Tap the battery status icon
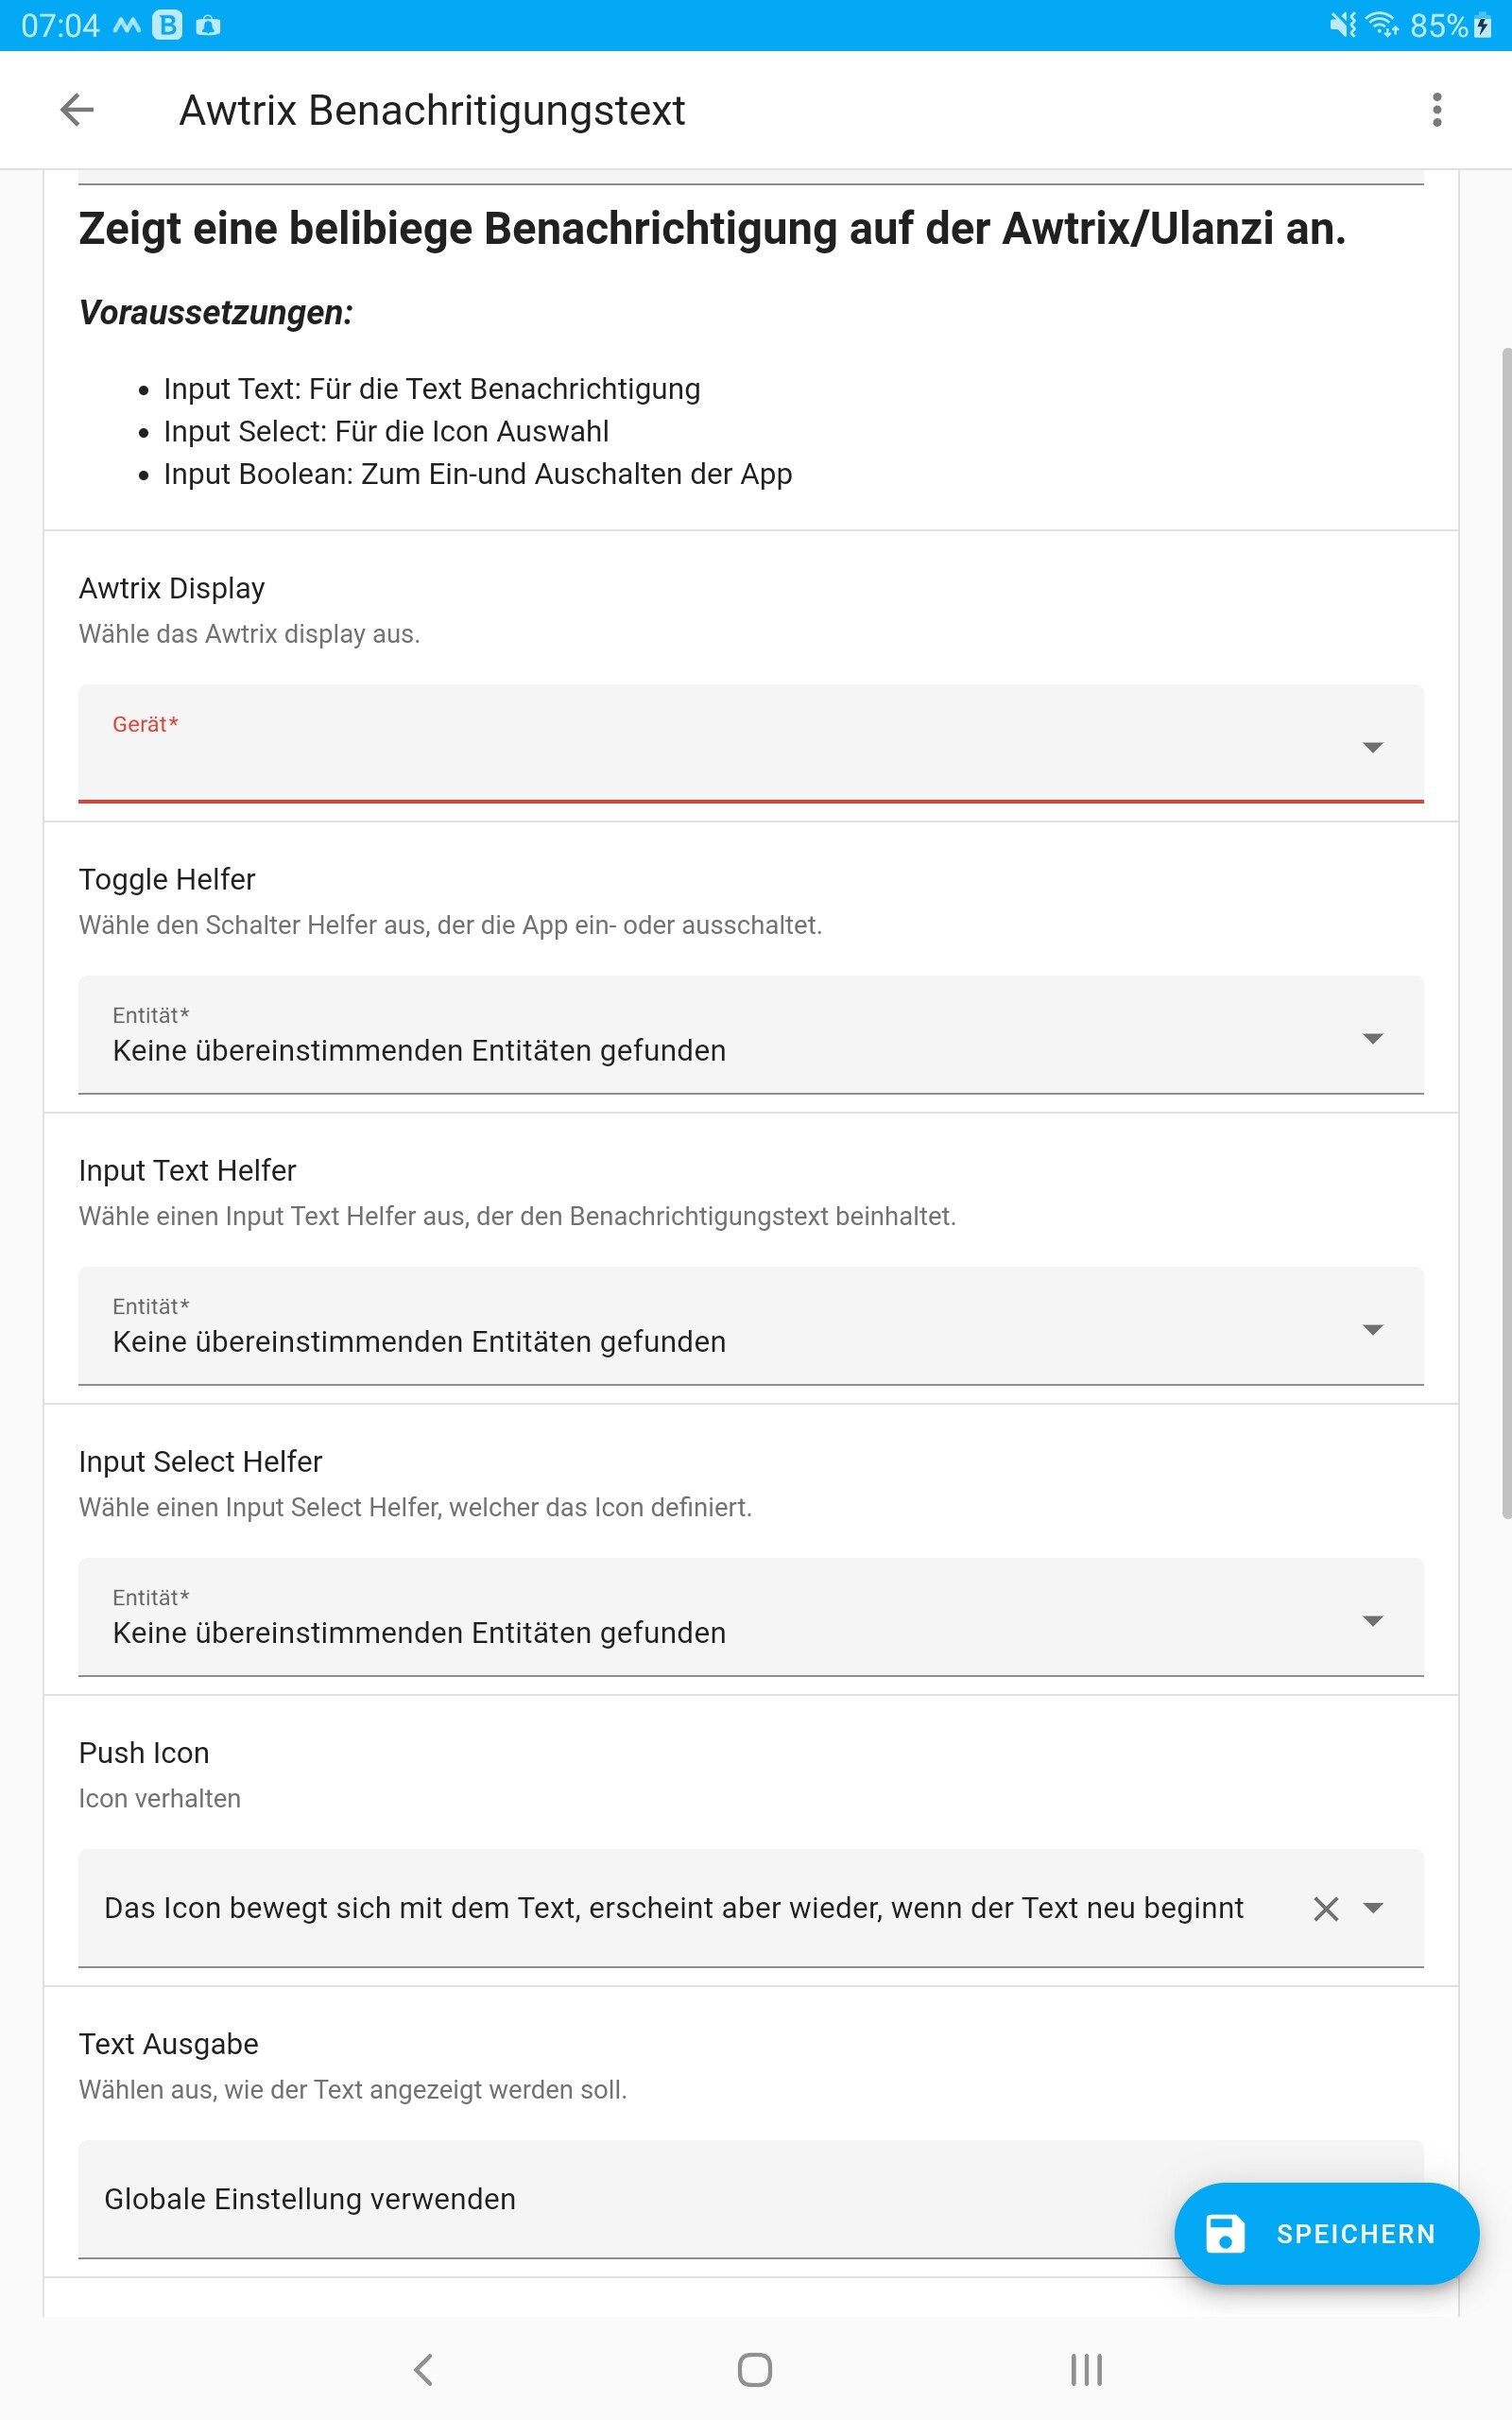The width and height of the screenshot is (1512, 2420). [x=1482, y=25]
